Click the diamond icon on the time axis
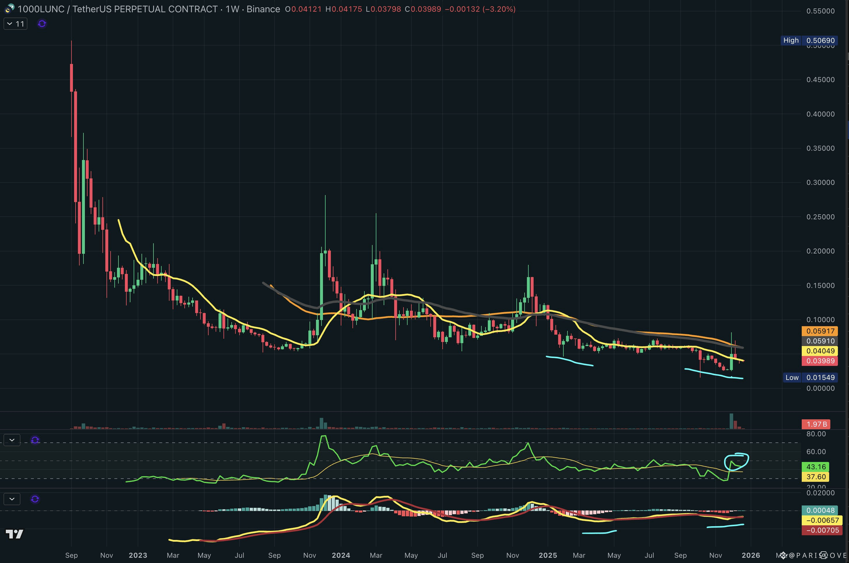Screen dimensions: 849x563 (783, 555)
